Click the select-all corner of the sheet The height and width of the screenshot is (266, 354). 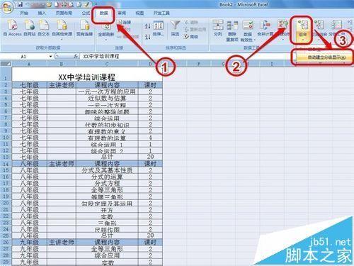tap(6, 64)
